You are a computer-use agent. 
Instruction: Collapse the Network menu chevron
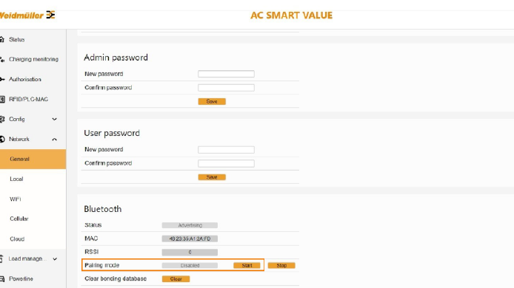tap(54, 140)
